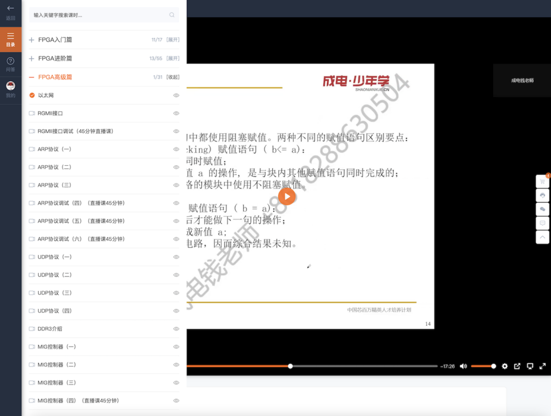Open the shopping cart floating icon
This screenshot has width=551, height=416.
point(542,181)
